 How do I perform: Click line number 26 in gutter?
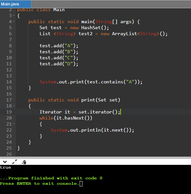click(x=9, y=154)
